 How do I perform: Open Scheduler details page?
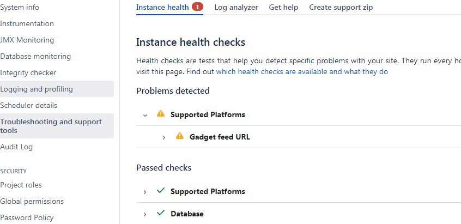point(28,105)
